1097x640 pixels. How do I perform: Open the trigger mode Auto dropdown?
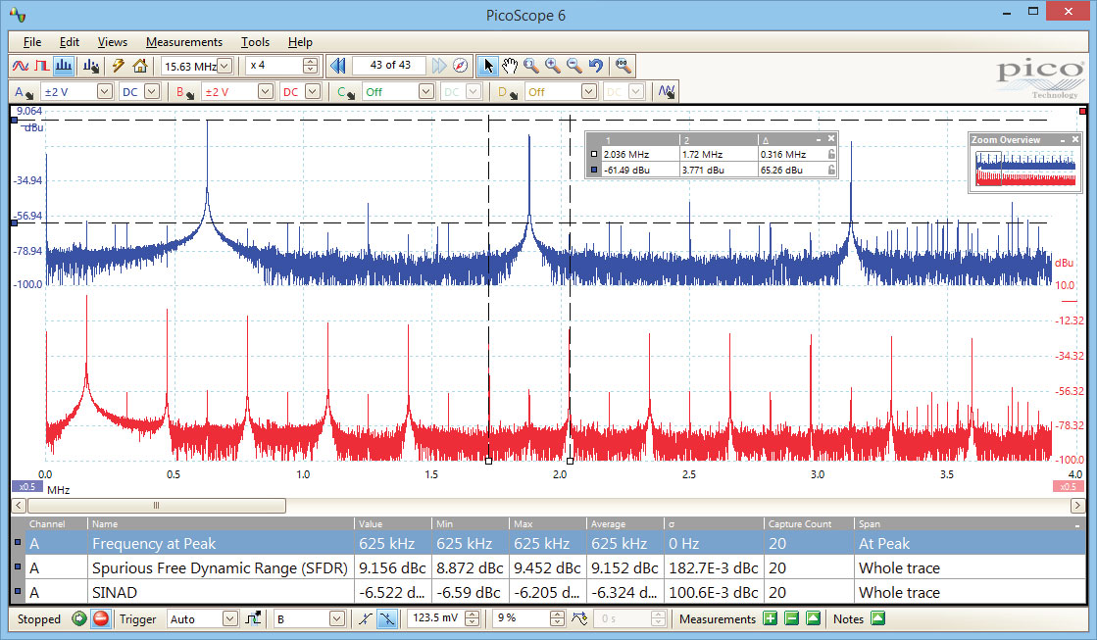(x=229, y=618)
